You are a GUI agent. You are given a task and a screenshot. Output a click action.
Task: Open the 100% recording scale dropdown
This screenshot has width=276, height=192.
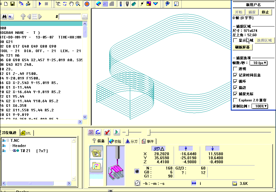260,106
